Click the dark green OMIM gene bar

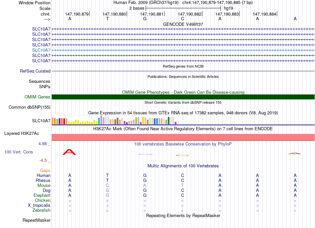(183, 97)
